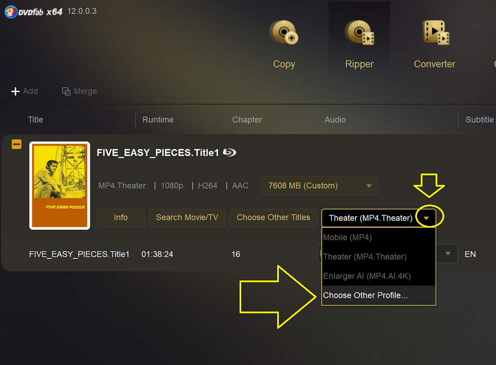
Task: Select Mobile (MP4) profile
Action: (379, 238)
